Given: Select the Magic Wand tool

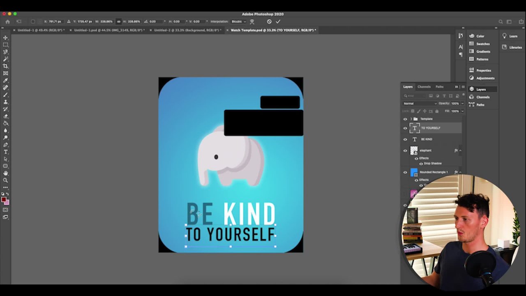Looking at the screenshot, I should tap(5, 59).
